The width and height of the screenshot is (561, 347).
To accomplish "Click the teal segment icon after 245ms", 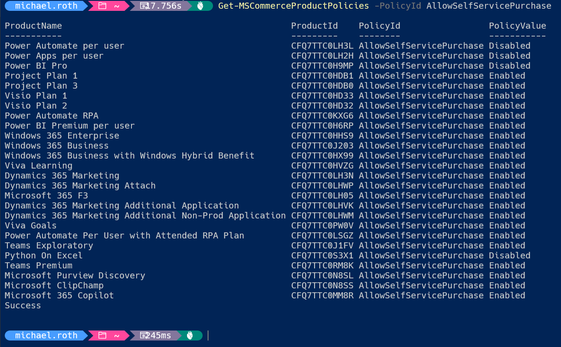I will [x=190, y=335].
